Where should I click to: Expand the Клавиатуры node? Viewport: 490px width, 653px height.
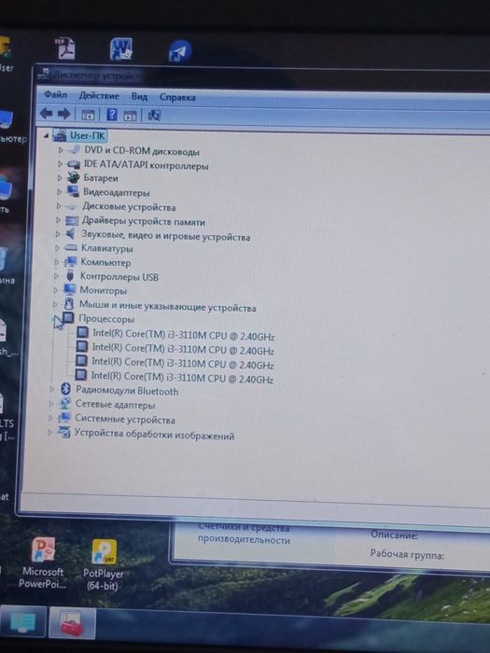(57, 248)
